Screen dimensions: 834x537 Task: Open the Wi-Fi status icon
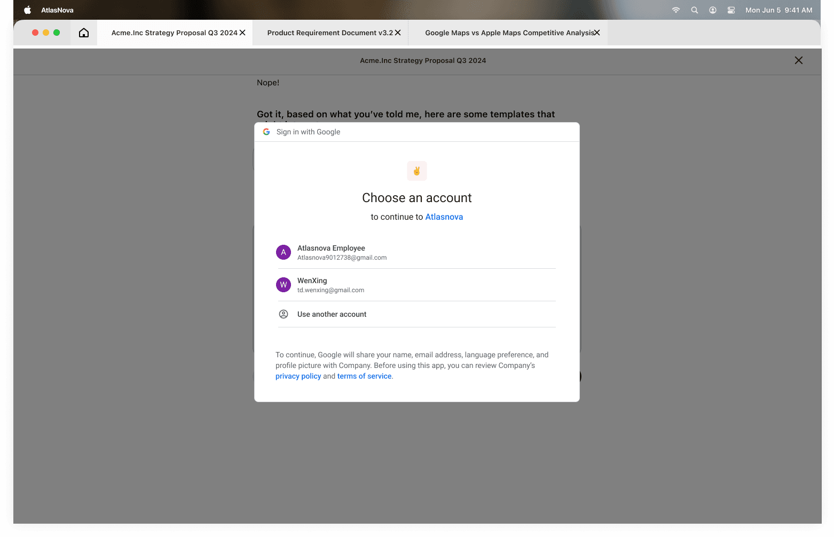point(676,10)
